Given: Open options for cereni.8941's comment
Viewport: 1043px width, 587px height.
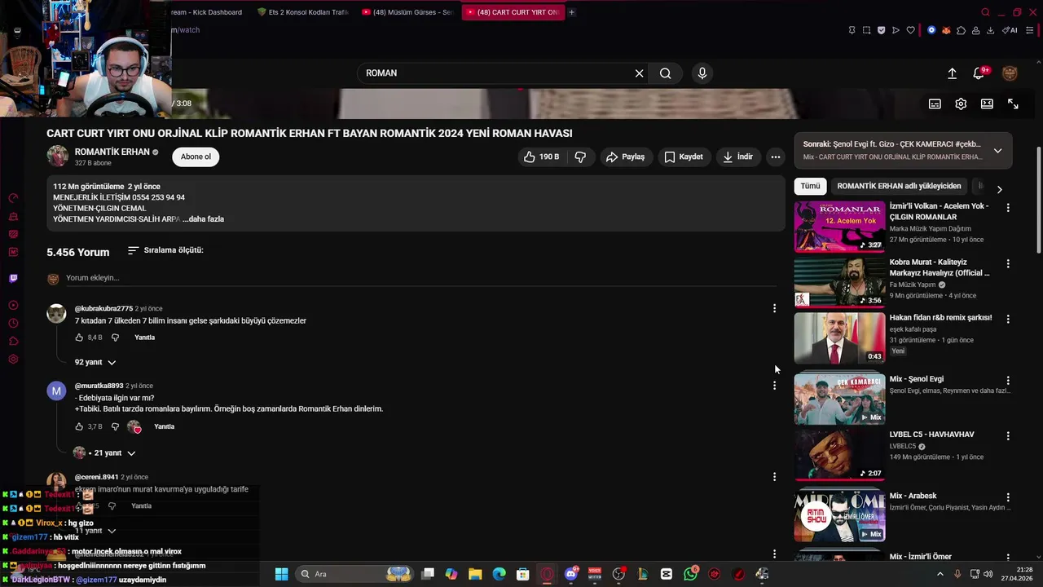Looking at the screenshot, I should (x=774, y=476).
